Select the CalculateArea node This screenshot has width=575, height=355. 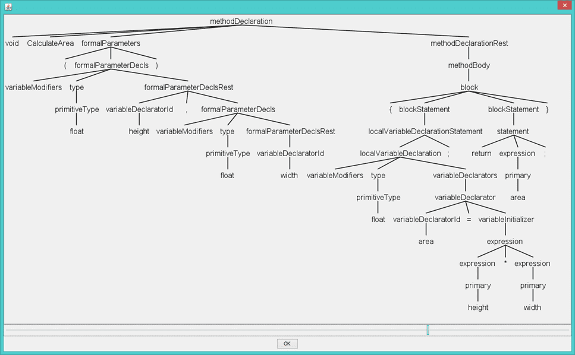tap(51, 43)
